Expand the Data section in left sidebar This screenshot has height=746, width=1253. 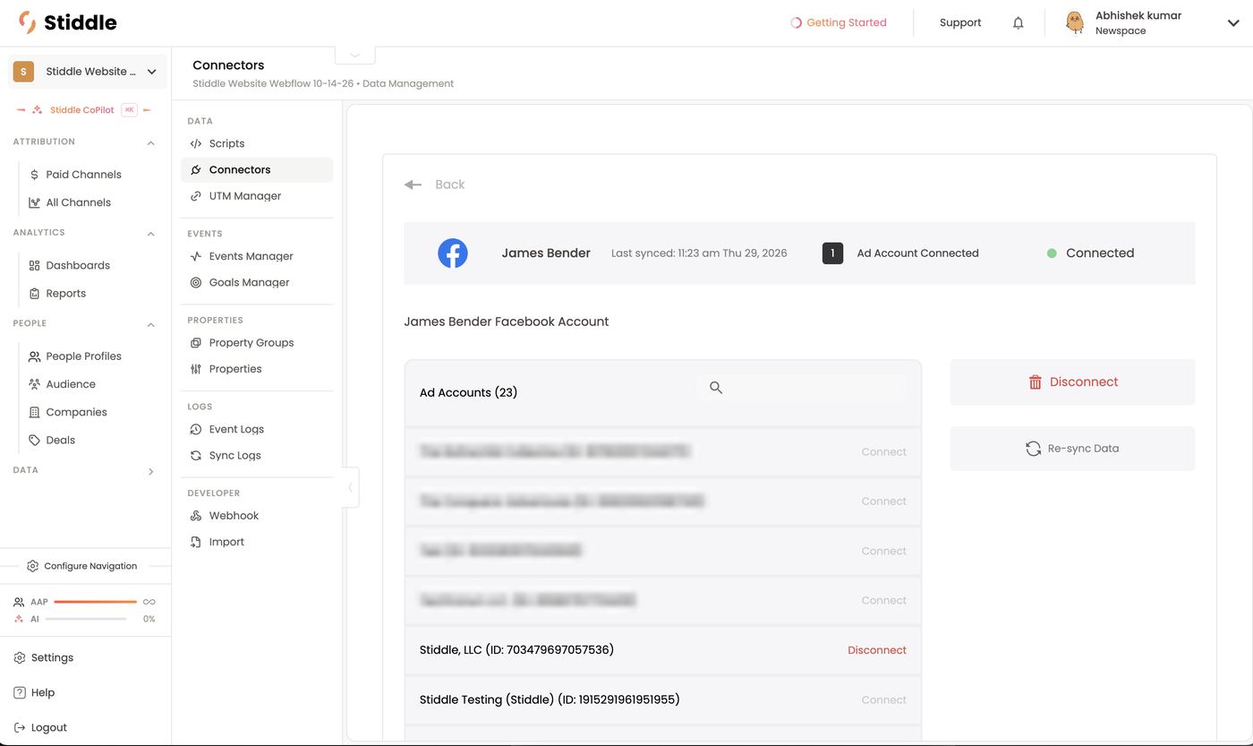pyautogui.click(x=150, y=471)
